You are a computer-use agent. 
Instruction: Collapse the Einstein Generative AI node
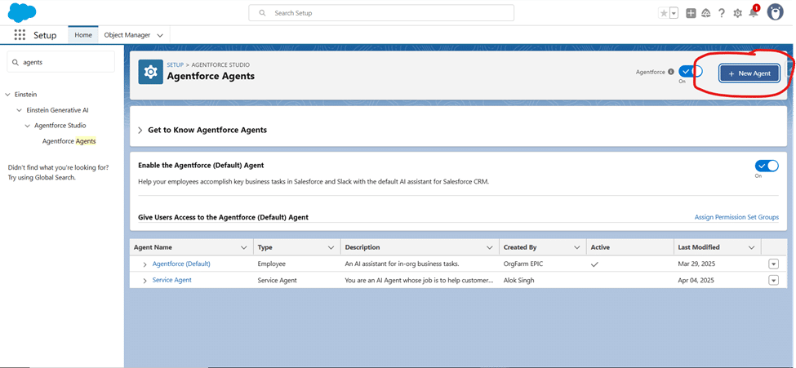(20, 110)
